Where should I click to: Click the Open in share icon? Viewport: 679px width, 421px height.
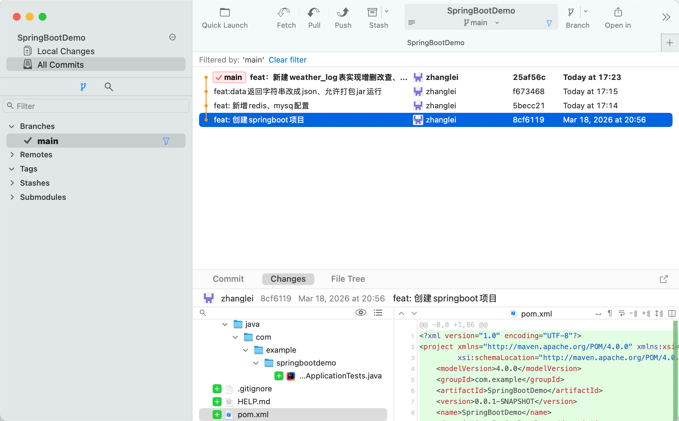coord(618,13)
